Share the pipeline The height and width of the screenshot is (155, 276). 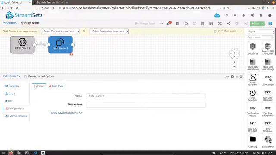coord(228,23)
